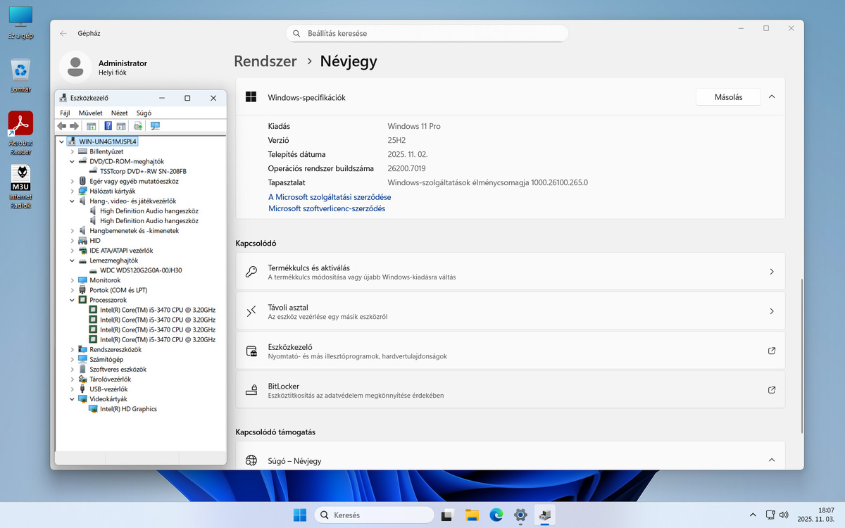845x528 pixels.
Task: Select the Lomtár recycle bin icon
Action: tap(20, 75)
